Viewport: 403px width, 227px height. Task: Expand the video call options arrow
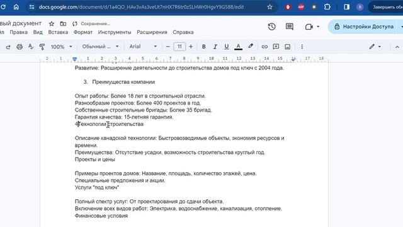(318, 26)
